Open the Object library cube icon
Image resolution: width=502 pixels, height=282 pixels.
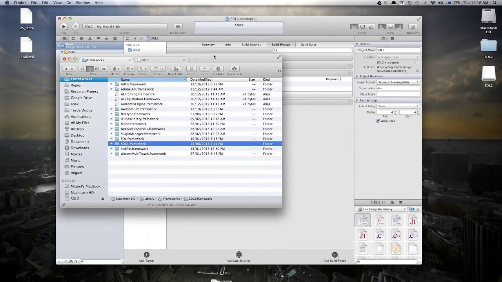click(392, 202)
